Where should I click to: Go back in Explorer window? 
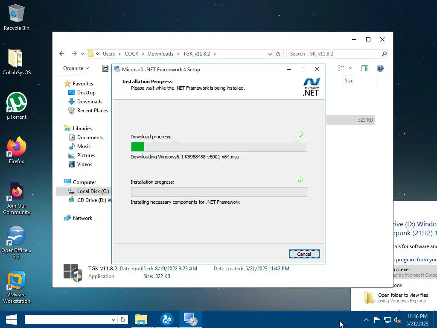coord(62,53)
